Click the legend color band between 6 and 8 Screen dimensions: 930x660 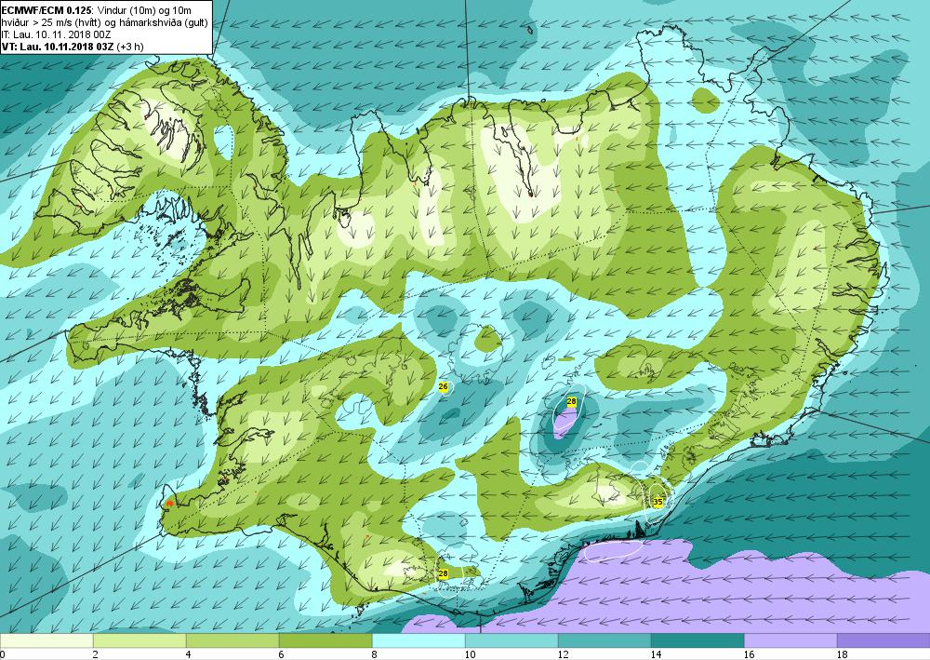[x=325, y=641]
